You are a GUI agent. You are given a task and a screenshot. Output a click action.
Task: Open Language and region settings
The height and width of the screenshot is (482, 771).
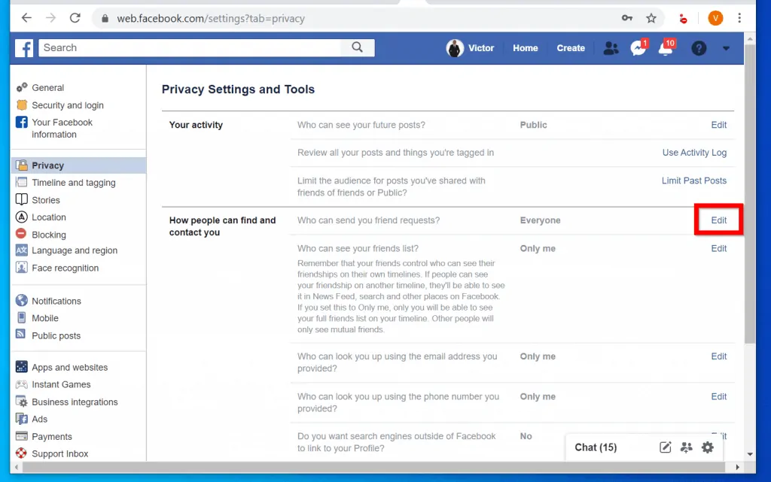pyautogui.click(x=75, y=250)
